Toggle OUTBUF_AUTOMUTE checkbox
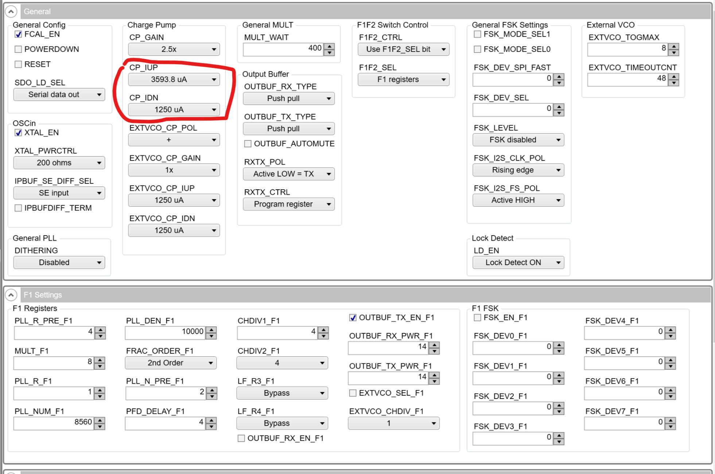This screenshot has width=715, height=474. 248,144
